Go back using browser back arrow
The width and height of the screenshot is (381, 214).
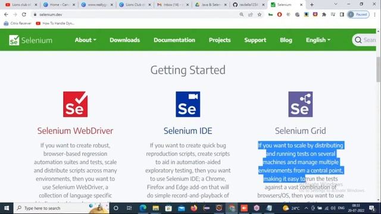click(x=6, y=14)
